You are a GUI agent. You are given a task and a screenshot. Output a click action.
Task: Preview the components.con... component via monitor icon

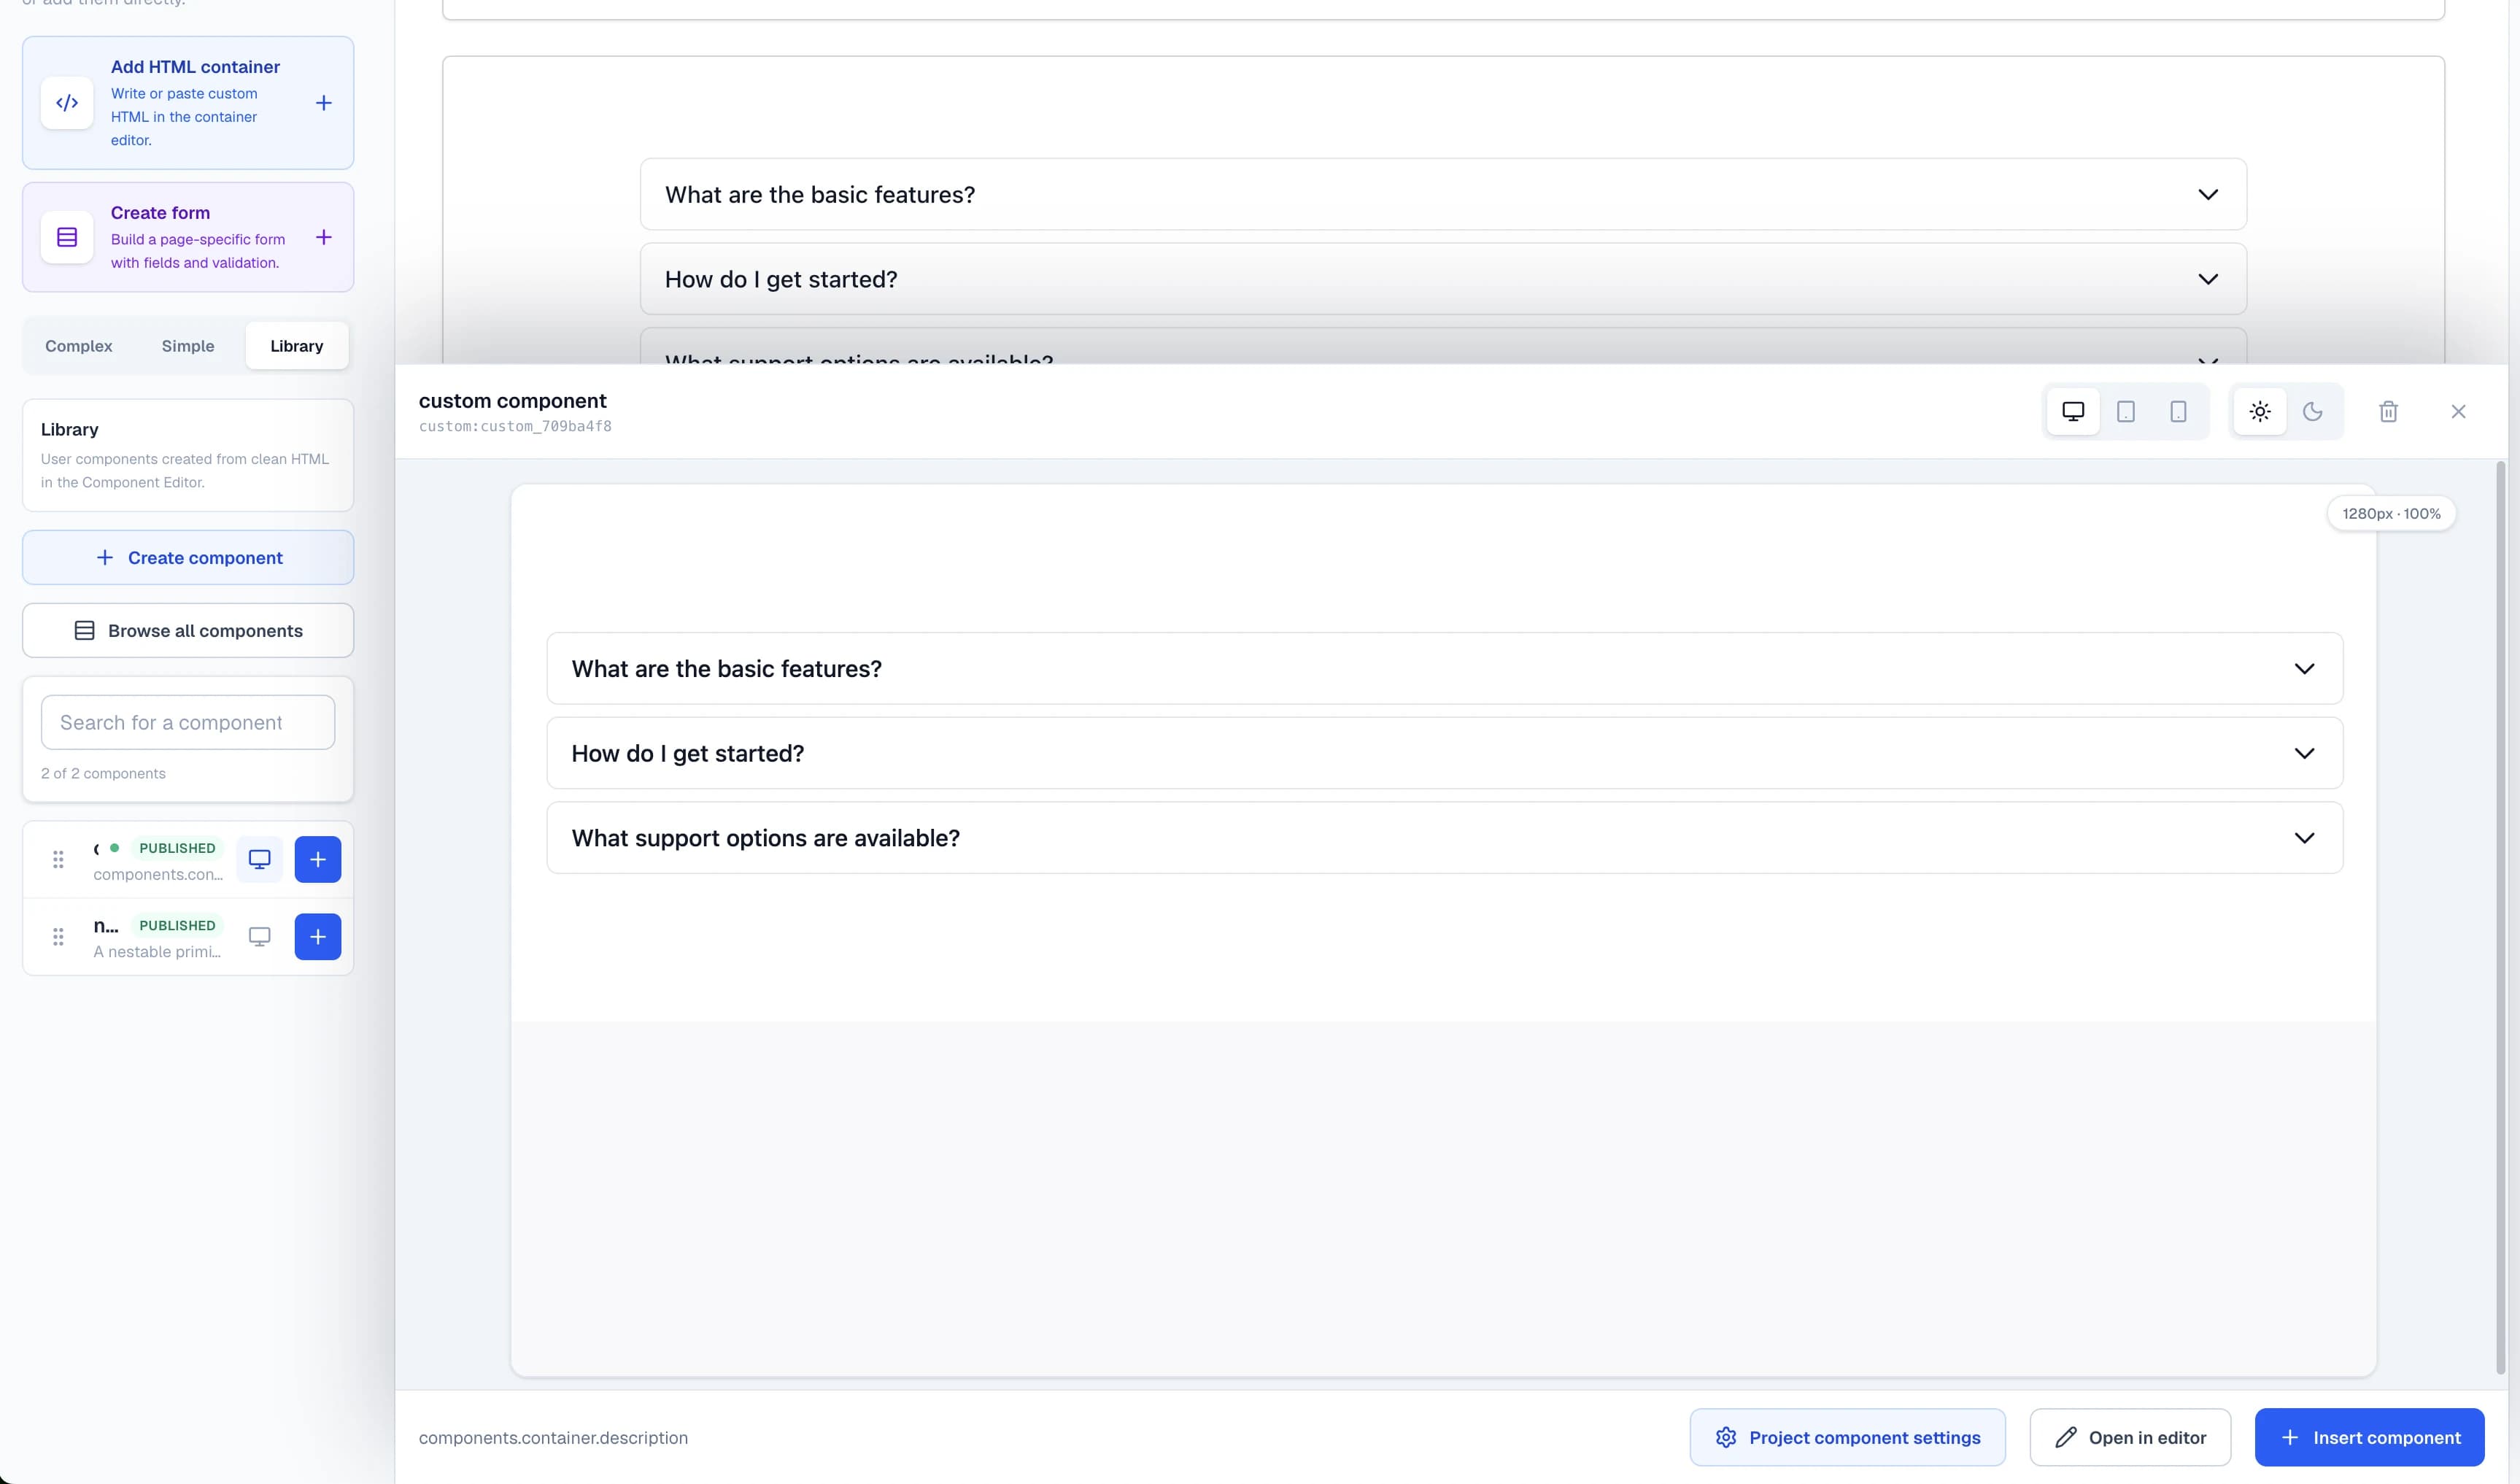click(x=259, y=859)
